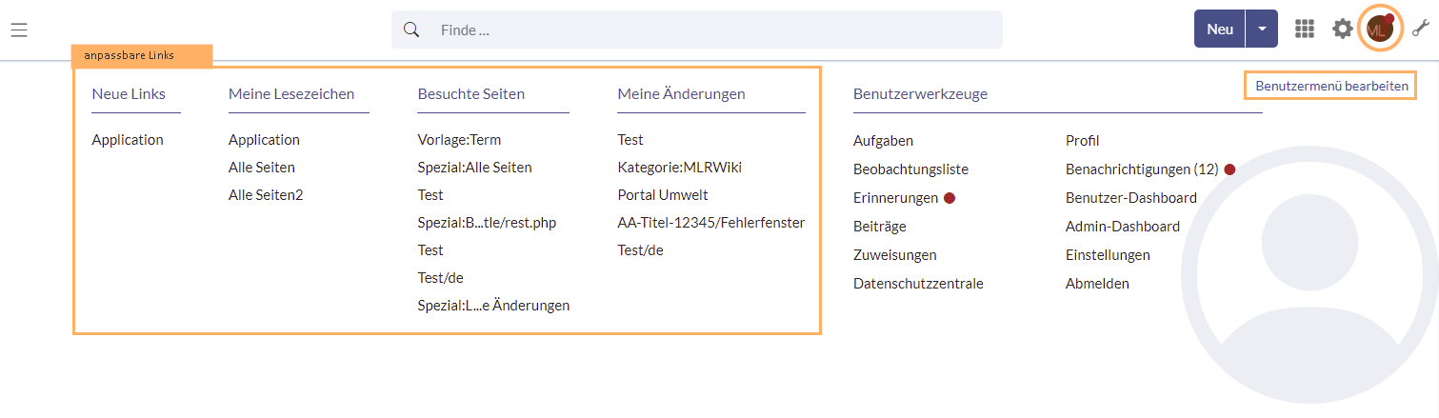Open Einstellungen in user menu

pyautogui.click(x=1108, y=255)
